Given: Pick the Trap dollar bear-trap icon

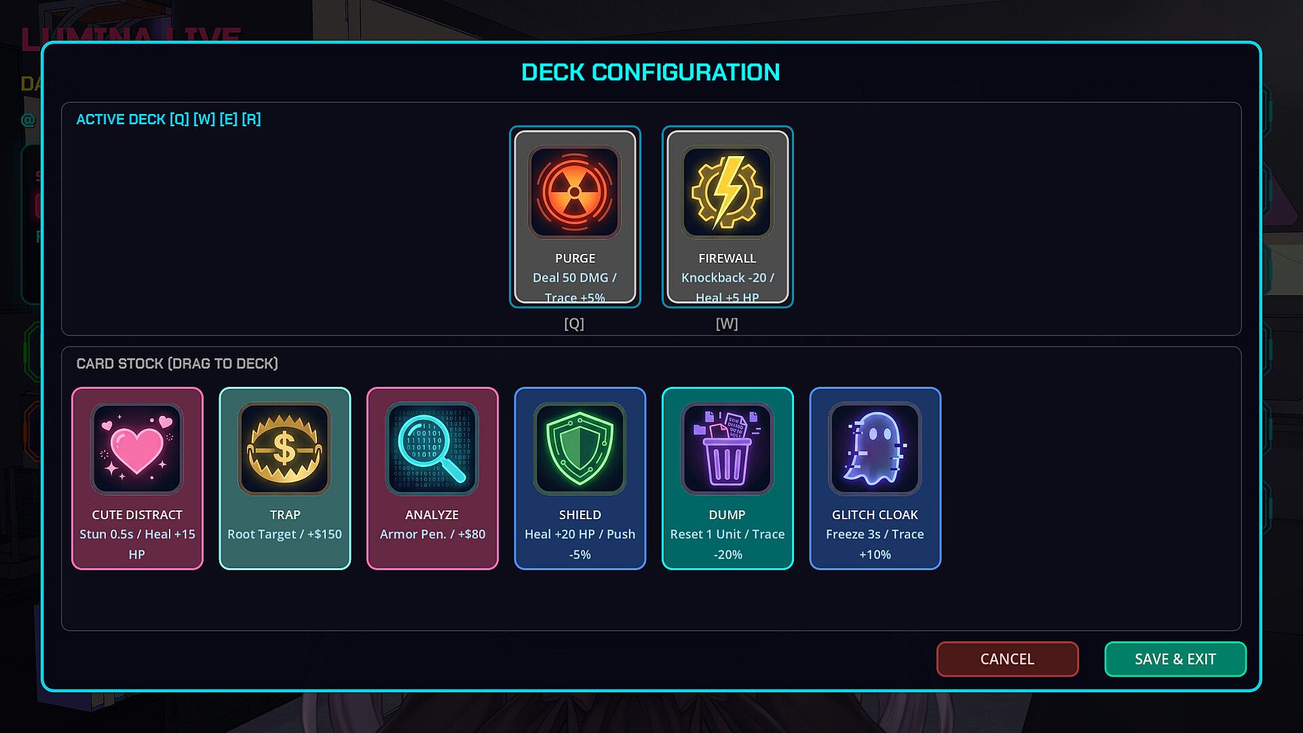Looking at the screenshot, I should 284,449.
